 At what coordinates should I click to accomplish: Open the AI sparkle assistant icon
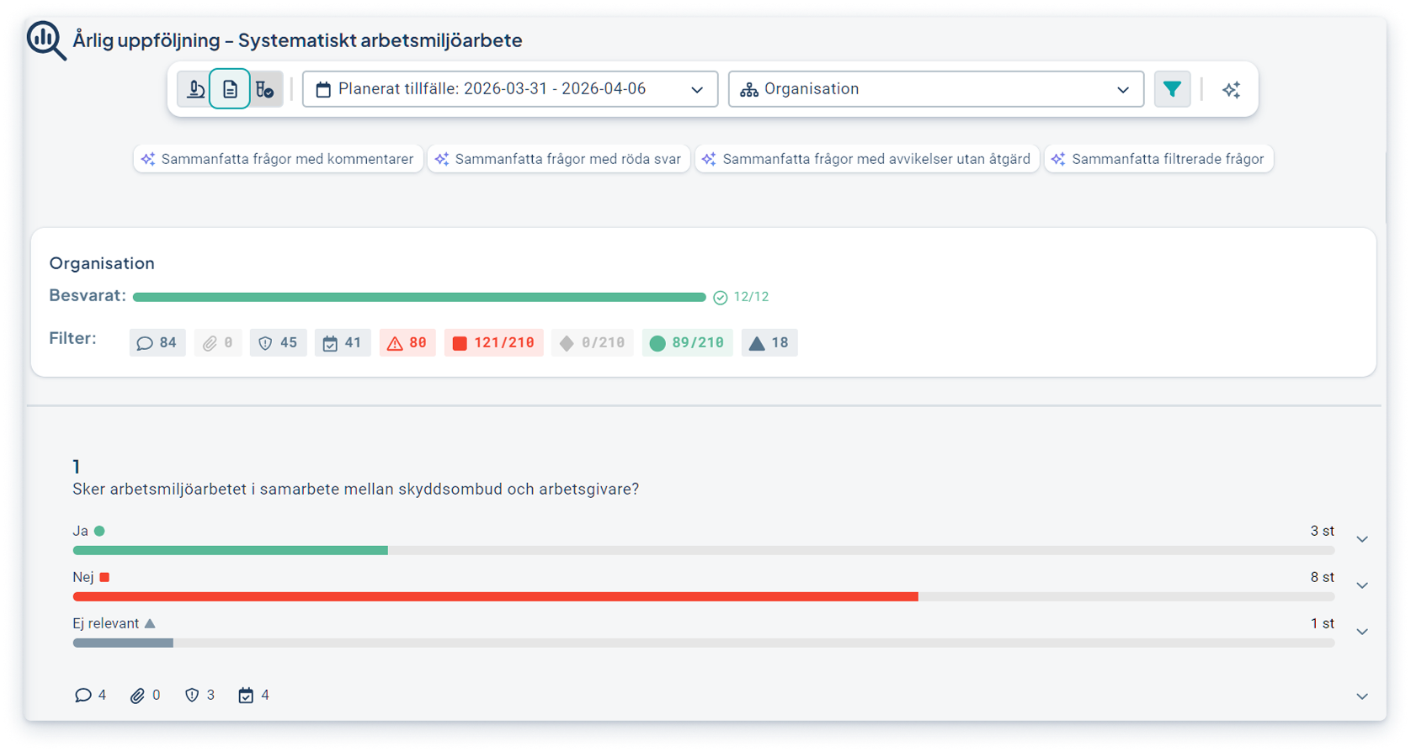[1231, 89]
